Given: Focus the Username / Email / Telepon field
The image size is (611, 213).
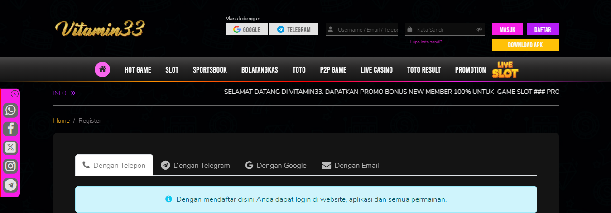Looking at the screenshot, I should pos(361,30).
